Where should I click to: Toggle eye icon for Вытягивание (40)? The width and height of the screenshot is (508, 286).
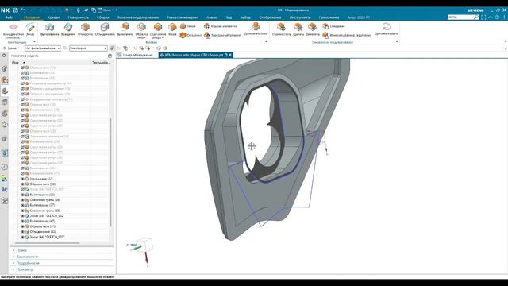point(23,221)
